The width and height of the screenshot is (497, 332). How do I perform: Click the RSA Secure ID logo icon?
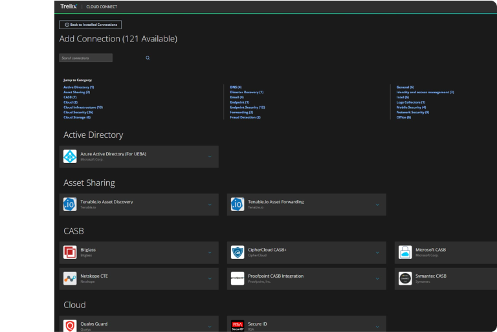point(237,326)
